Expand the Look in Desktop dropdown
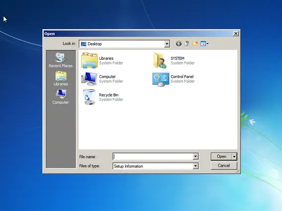Image resolution: width=282 pixels, height=211 pixels. coord(167,44)
